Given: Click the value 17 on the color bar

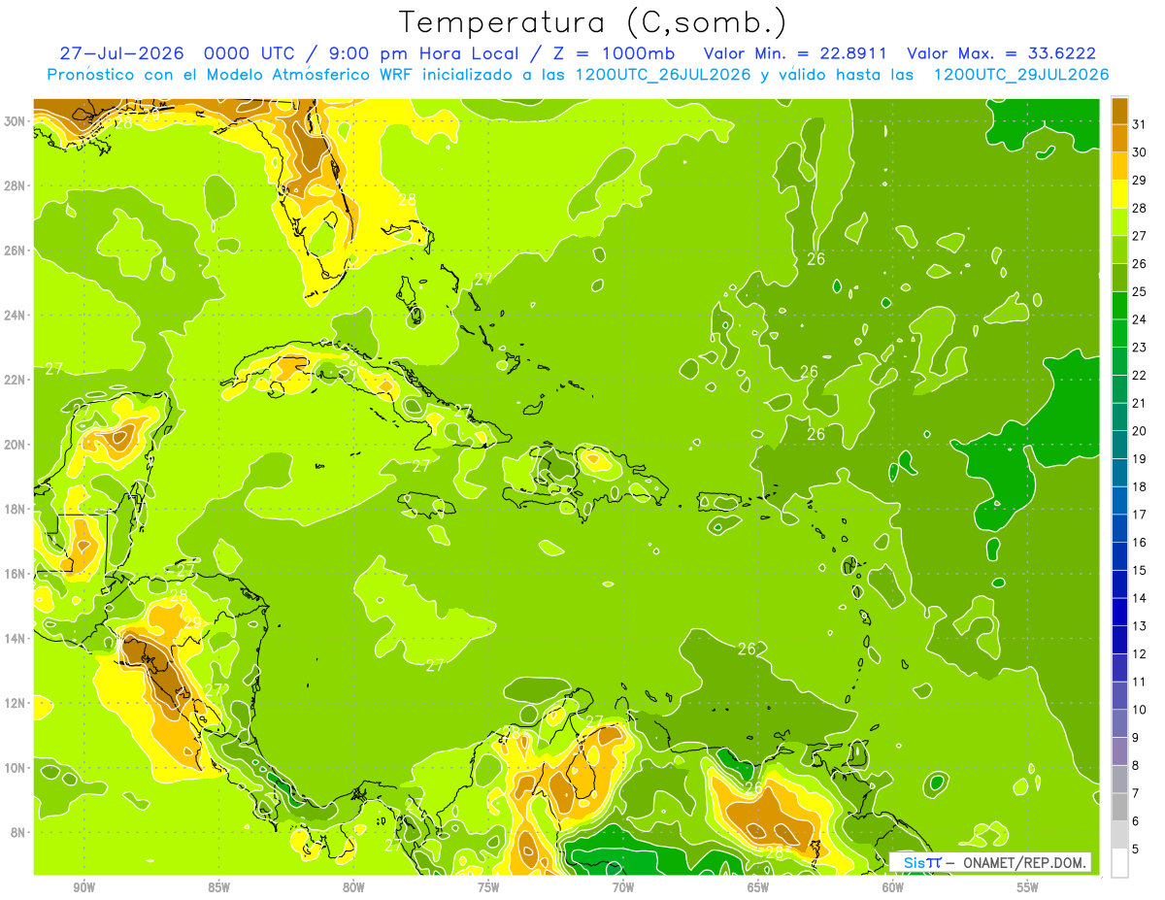Looking at the screenshot, I should tap(1140, 515).
